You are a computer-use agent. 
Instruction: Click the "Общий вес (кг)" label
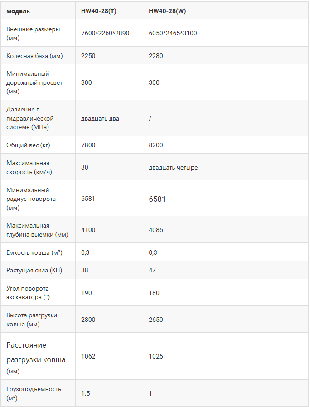click(28, 145)
